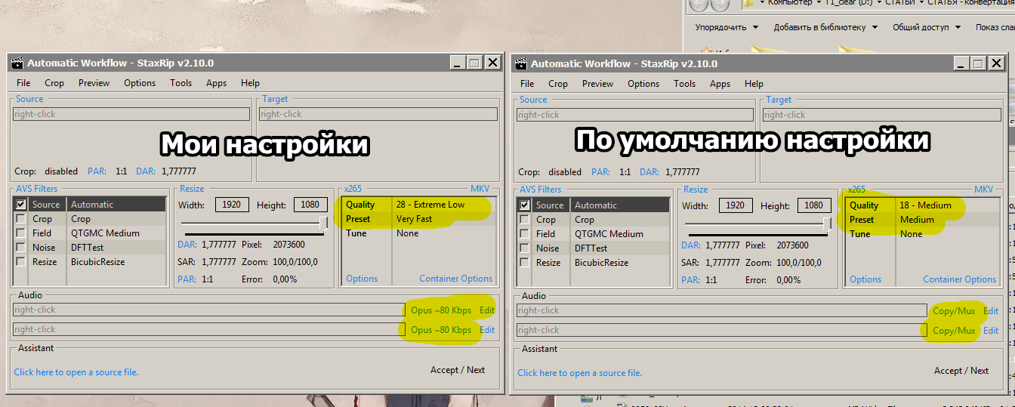
Task: Enable Resize filter checkbox in left window
Action: click(21, 262)
